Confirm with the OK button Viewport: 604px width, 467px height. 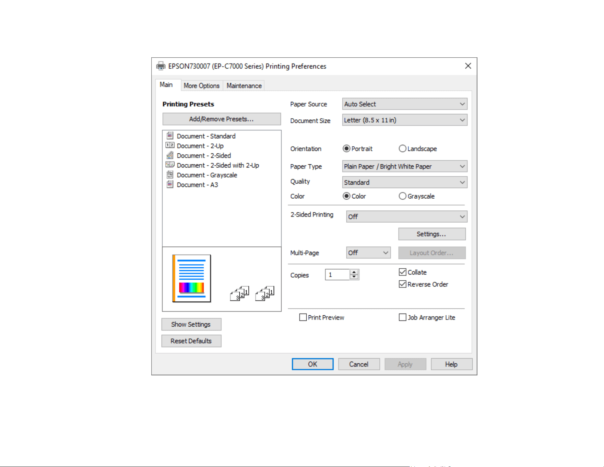pyautogui.click(x=312, y=364)
